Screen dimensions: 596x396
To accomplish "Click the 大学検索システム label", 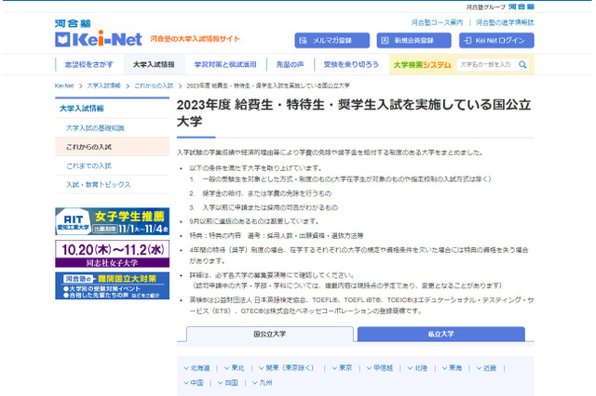I will 422,65.
